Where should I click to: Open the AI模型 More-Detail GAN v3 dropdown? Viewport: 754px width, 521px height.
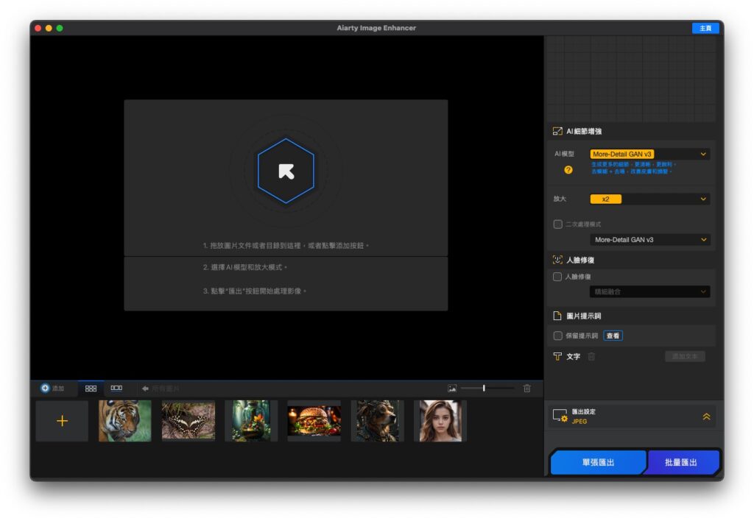click(649, 155)
